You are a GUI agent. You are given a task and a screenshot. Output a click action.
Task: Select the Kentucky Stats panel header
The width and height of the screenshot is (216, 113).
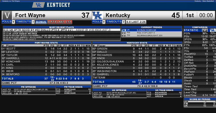coord(137,43)
